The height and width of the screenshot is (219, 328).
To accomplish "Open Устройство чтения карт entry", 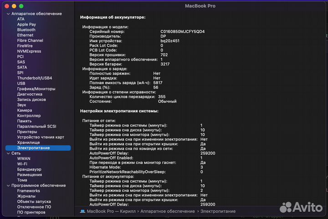I will point(41,137).
